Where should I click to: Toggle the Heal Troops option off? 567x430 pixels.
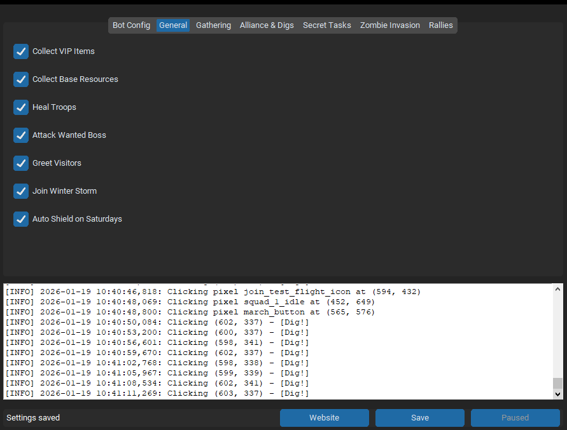[21, 107]
